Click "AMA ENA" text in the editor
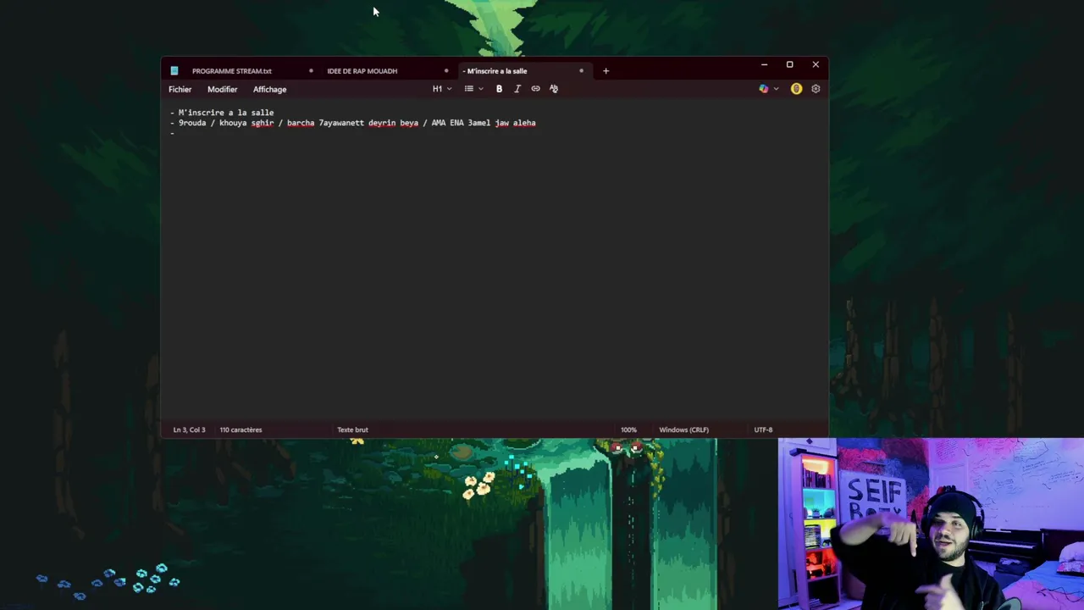1084x610 pixels. [x=447, y=123]
